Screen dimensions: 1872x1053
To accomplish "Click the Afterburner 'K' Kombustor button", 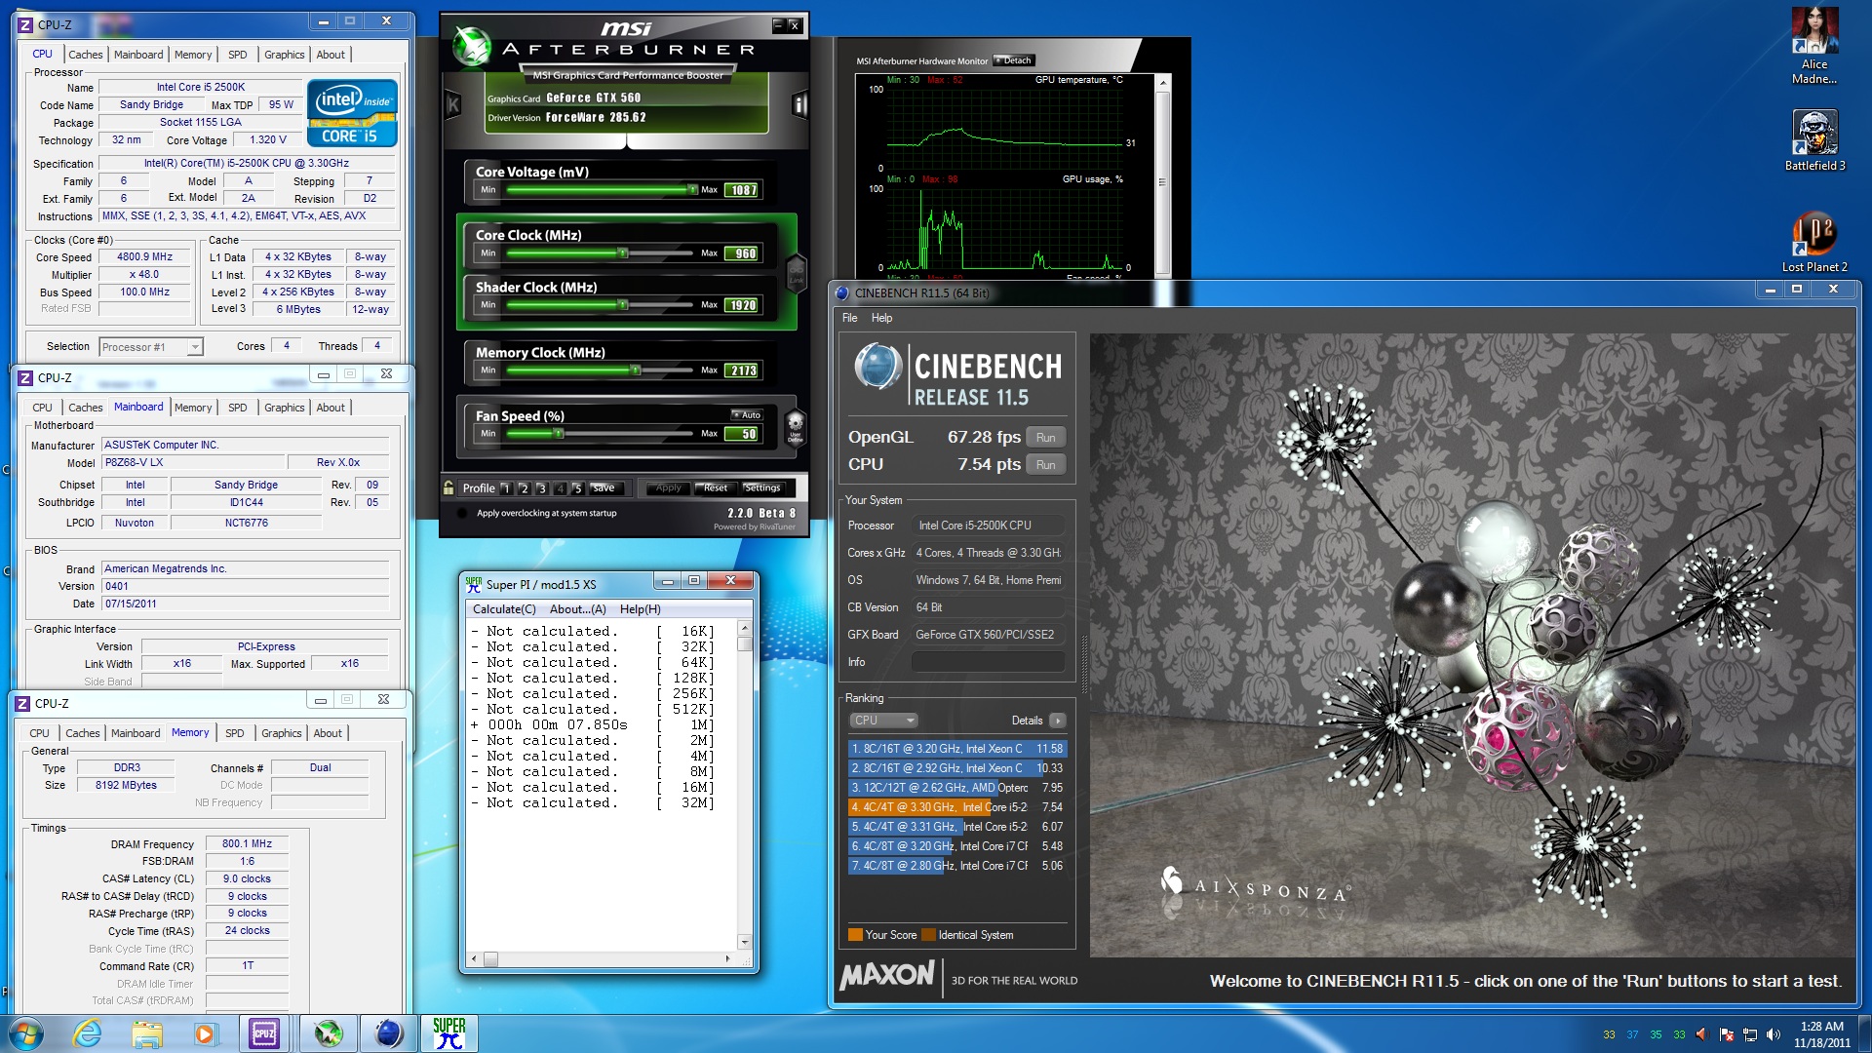I will pos(452,104).
